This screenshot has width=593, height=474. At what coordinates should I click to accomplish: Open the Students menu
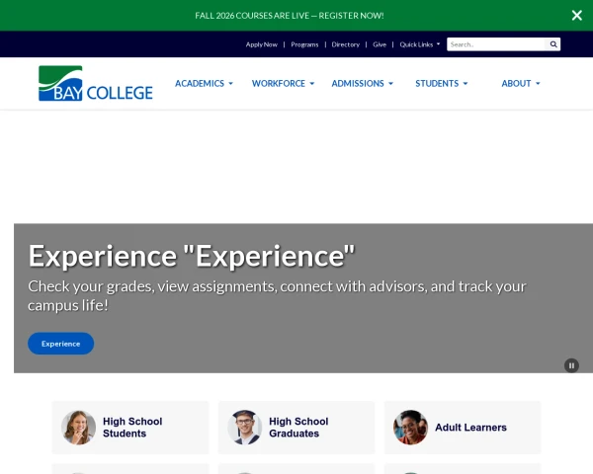click(x=442, y=84)
